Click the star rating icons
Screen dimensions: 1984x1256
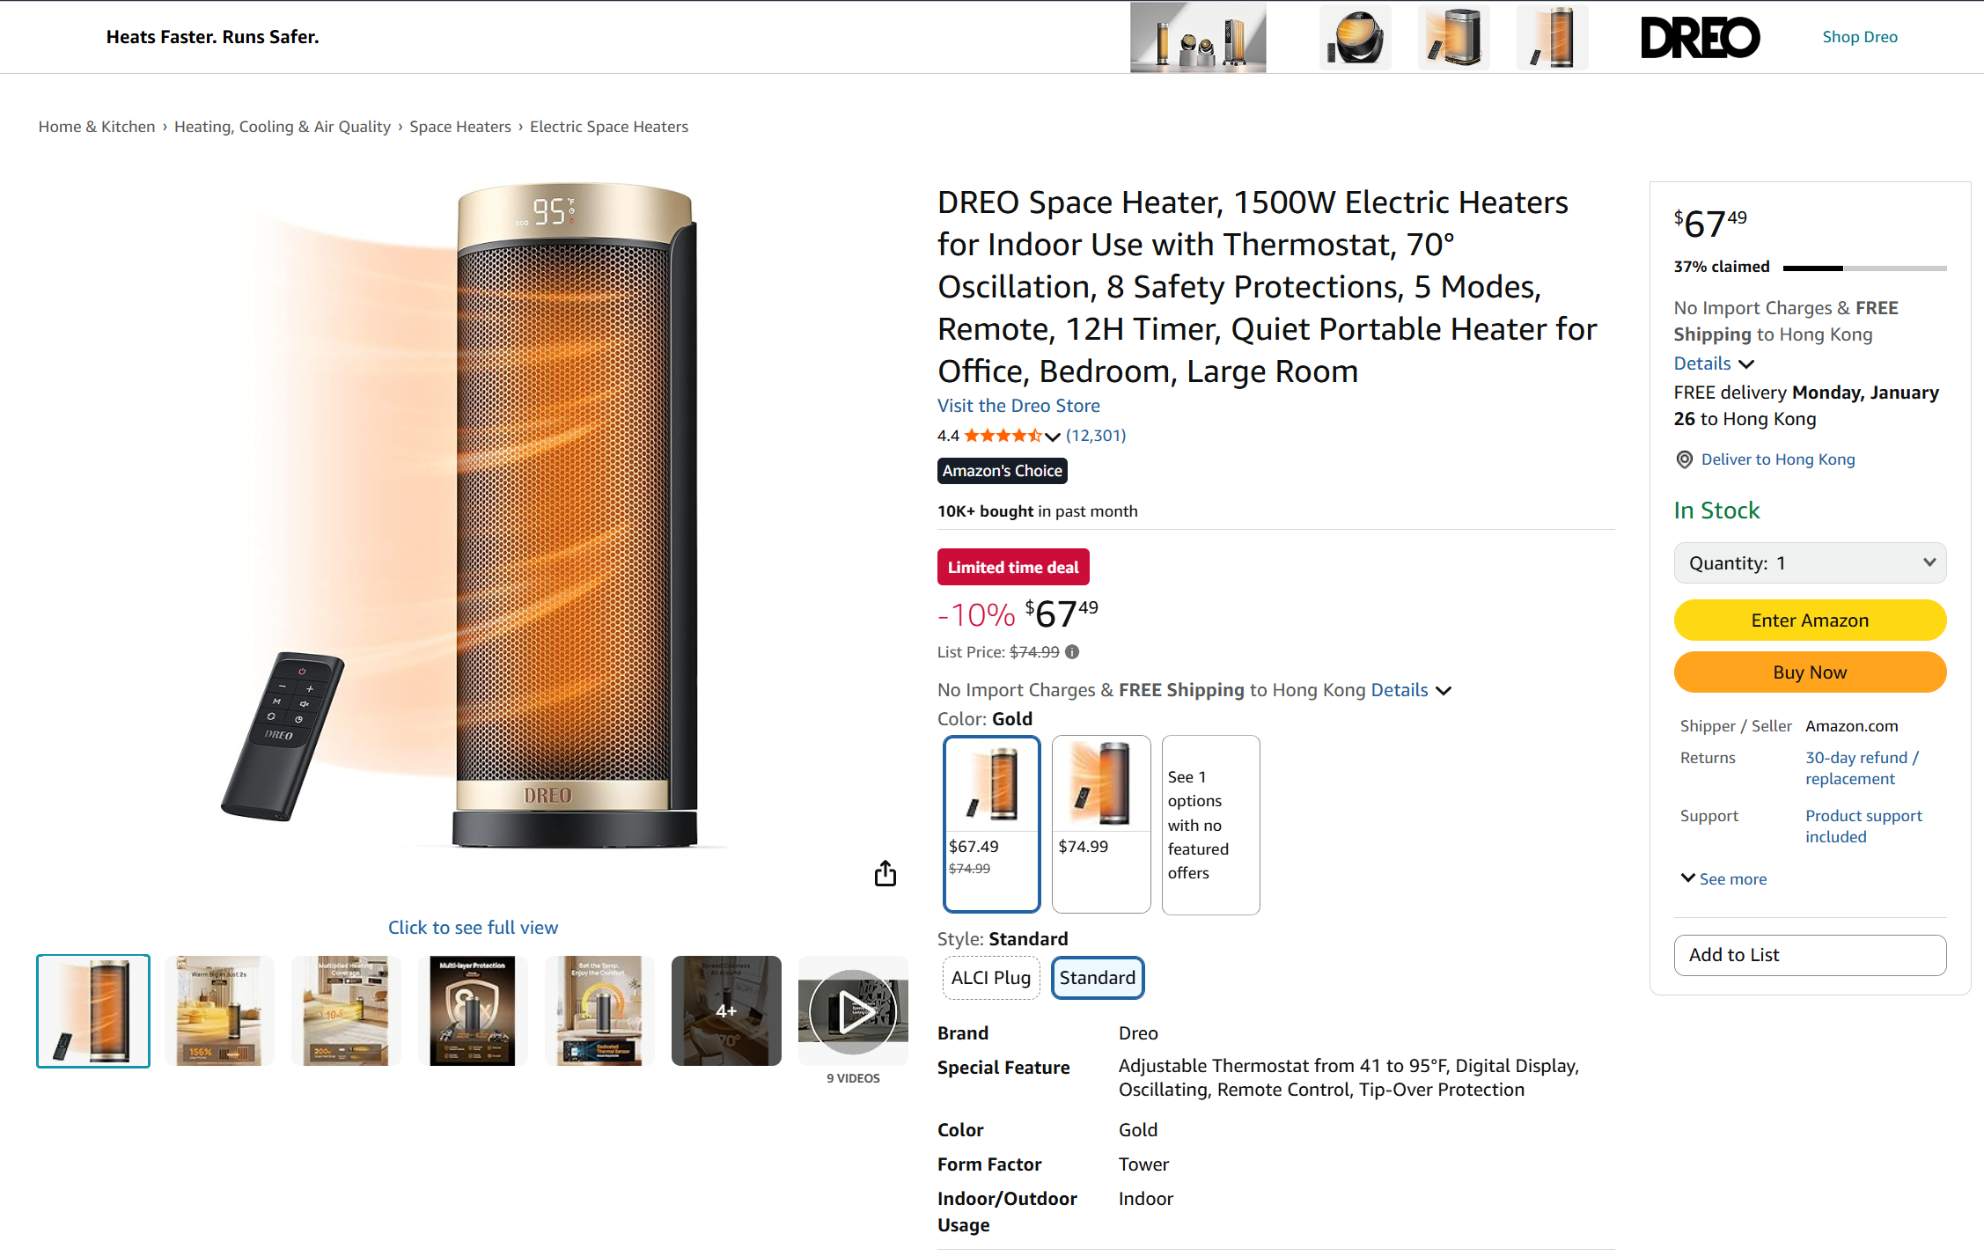1003,436
